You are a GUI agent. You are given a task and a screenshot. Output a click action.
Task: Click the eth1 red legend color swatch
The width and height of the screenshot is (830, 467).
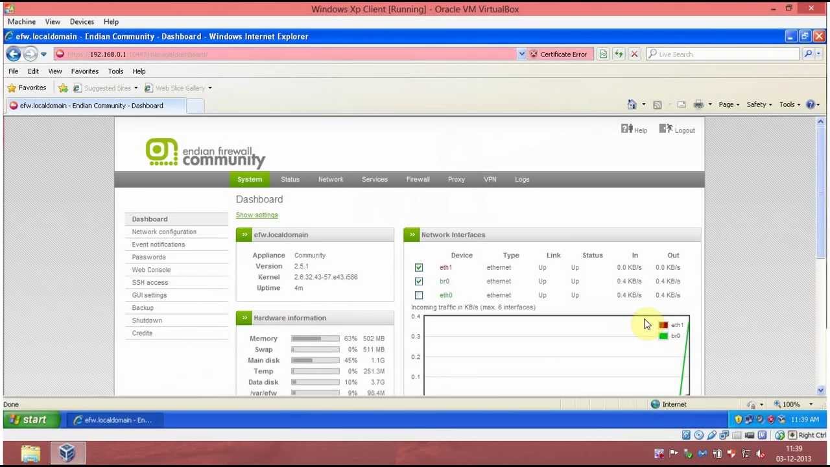pos(663,325)
